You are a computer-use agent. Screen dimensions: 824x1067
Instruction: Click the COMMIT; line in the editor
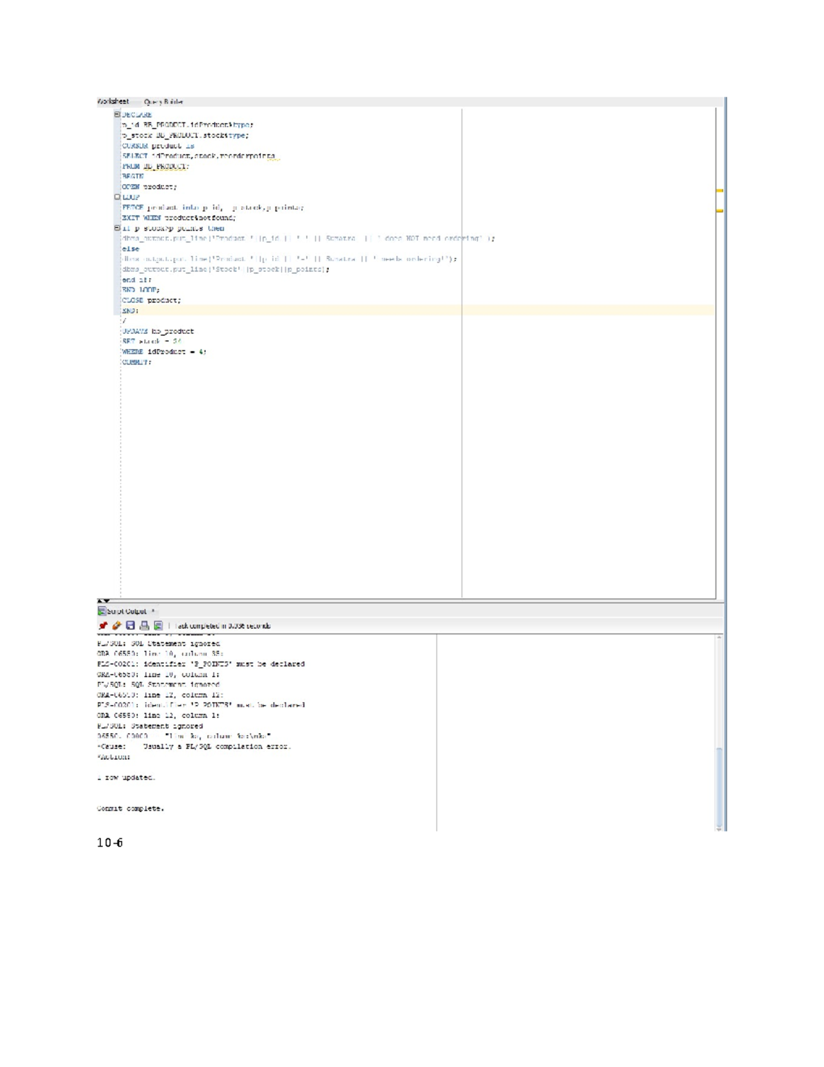tap(137, 362)
